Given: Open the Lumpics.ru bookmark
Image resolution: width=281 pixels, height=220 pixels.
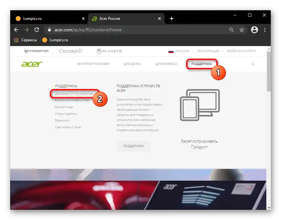Looking at the screenshot, I should 55,40.
